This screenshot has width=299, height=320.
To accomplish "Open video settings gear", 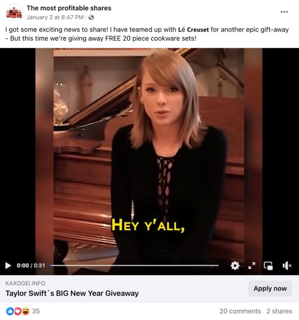I will 235,266.
